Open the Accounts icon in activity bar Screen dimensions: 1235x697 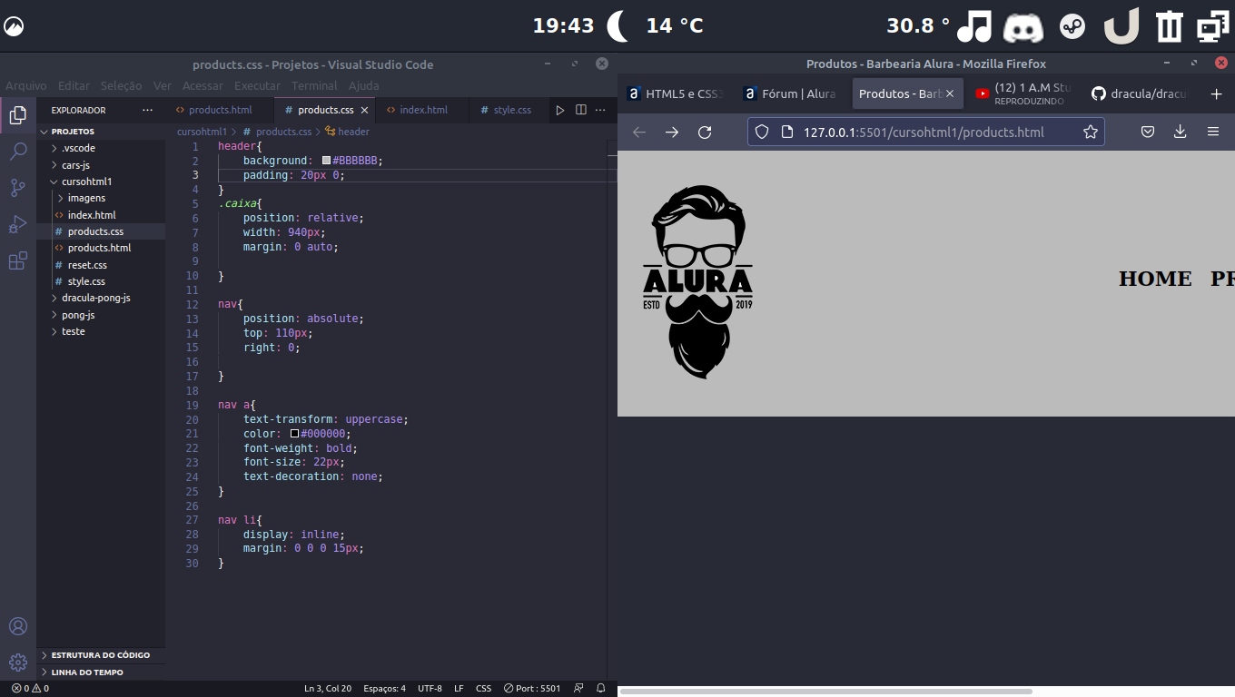coord(17,626)
